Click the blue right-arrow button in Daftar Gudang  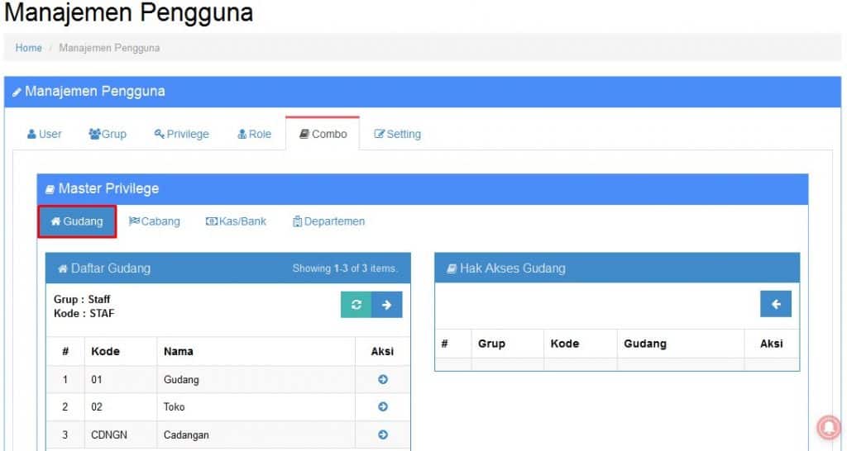[386, 305]
